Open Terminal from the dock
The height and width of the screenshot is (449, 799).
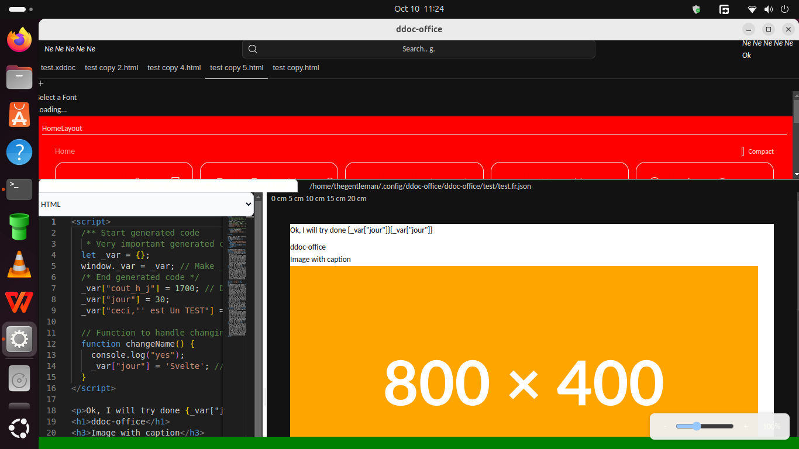[x=19, y=189]
